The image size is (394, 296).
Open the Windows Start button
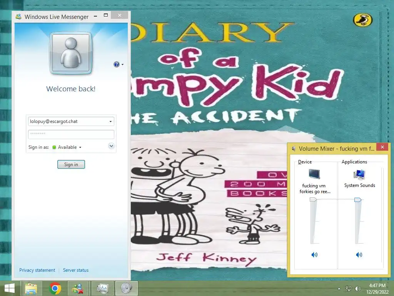click(10, 288)
